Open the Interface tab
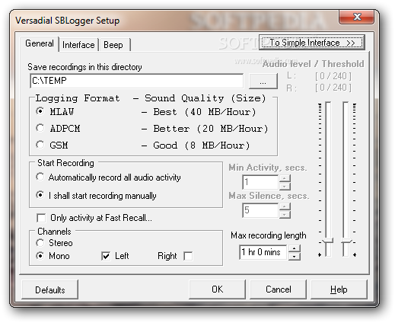Screen dimensions: 395x323 coord(78,45)
